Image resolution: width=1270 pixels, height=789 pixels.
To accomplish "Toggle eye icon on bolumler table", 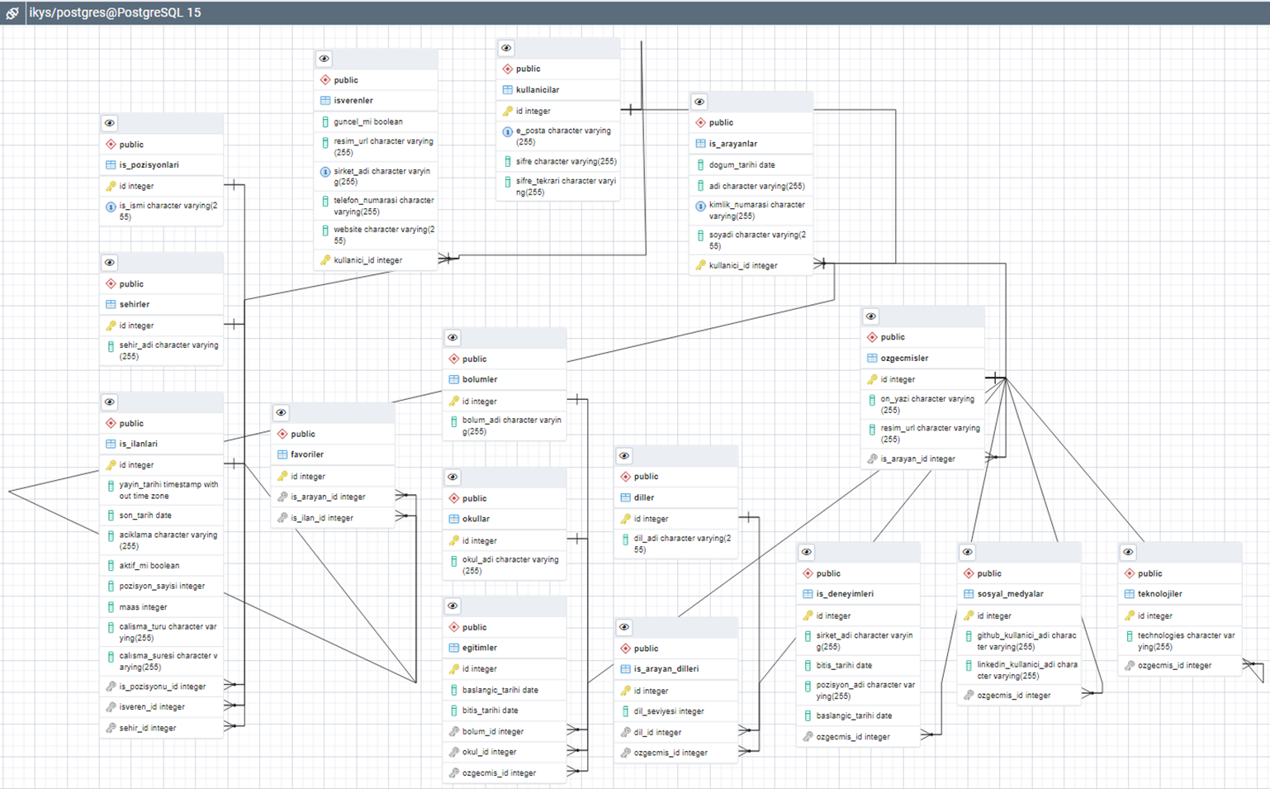I will 453,338.
